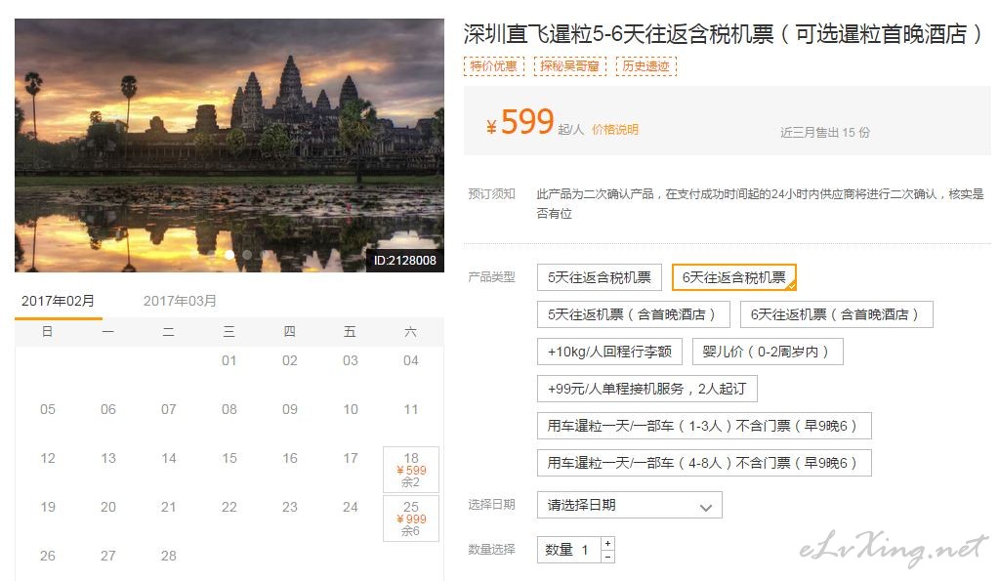Decrease quantity with minus button
The height and width of the screenshot is (581, 999).
pos(607,557)
